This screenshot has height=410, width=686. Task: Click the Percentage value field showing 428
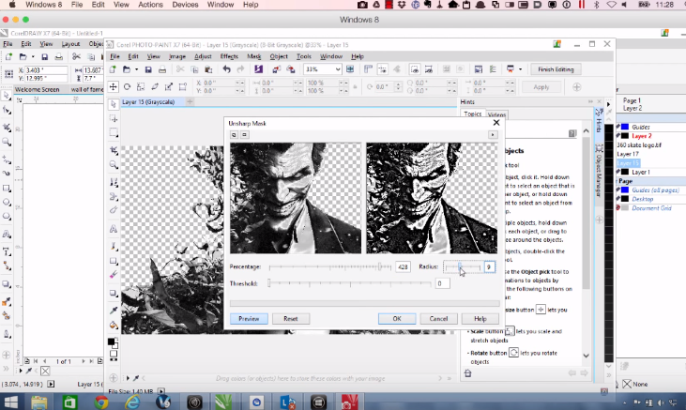(x=403, y=266)
